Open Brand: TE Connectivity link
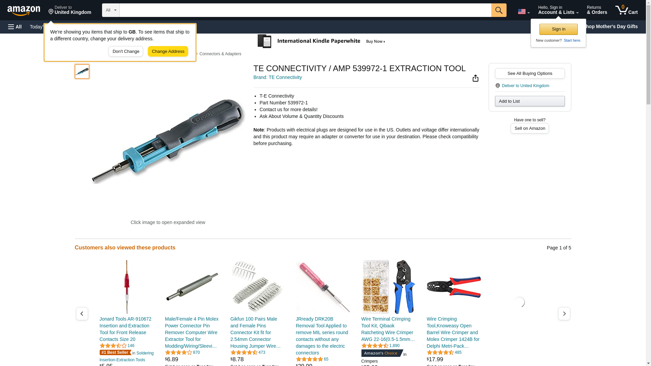The height and width of the screenshot is (366, 651). 278,77
